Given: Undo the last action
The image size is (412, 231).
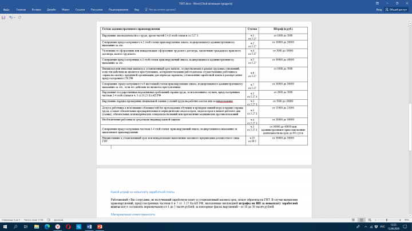Looking at the screenshot, I should click(11, 18).
